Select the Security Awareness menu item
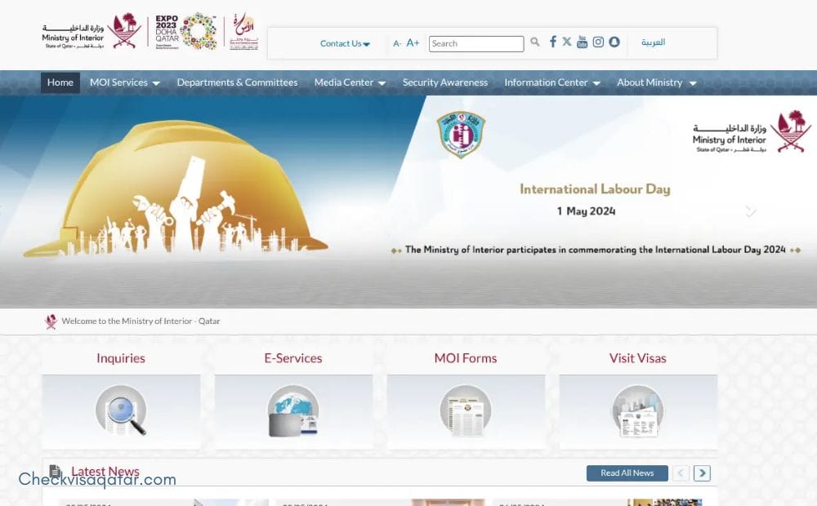Screen dimensions: 817x506 click(x=444, y=82)
